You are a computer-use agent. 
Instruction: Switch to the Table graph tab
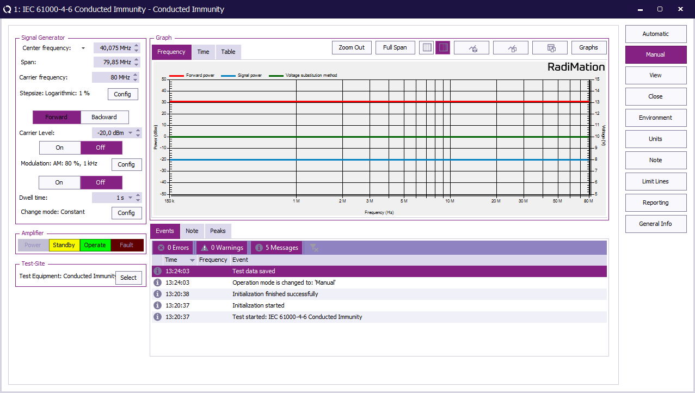pos(228,52)
